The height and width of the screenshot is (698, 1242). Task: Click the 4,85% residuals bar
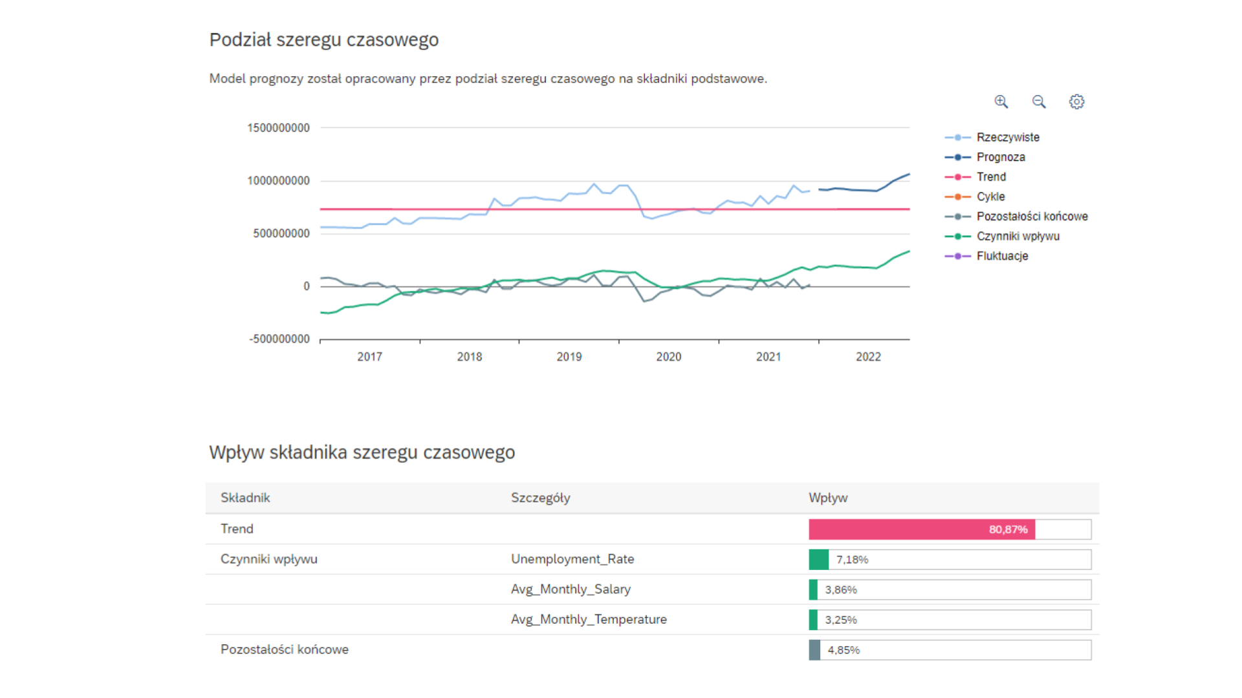click(x=815, y=650)
